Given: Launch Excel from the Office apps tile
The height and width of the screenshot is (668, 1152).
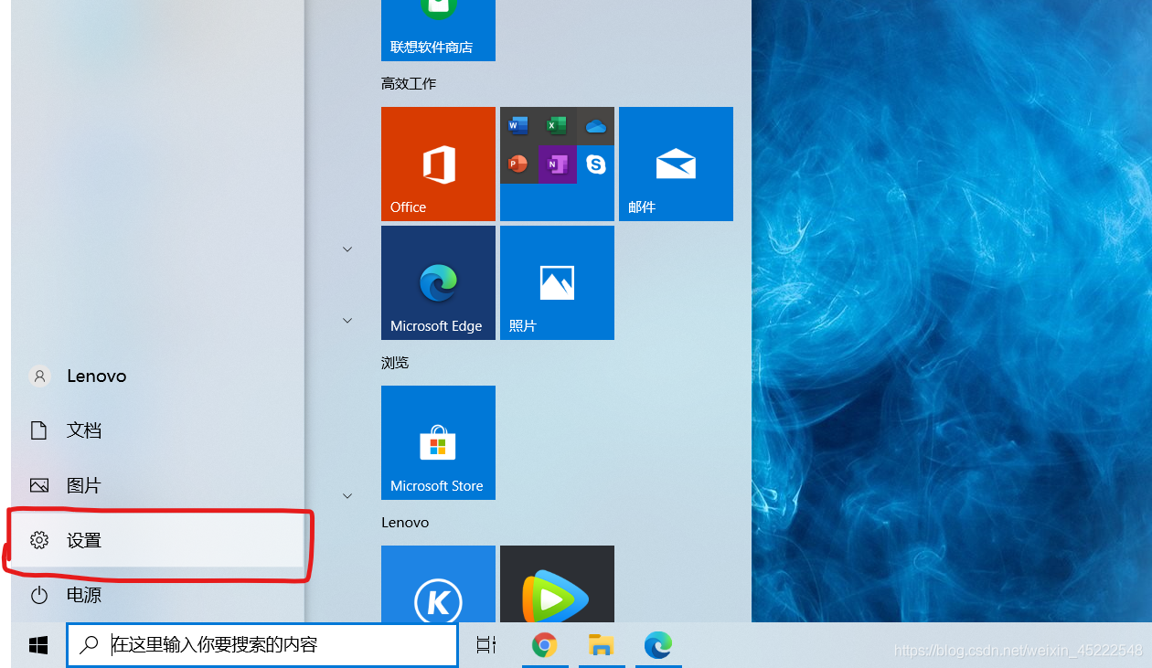Looking at the screenshot, I should pos(557,126).
